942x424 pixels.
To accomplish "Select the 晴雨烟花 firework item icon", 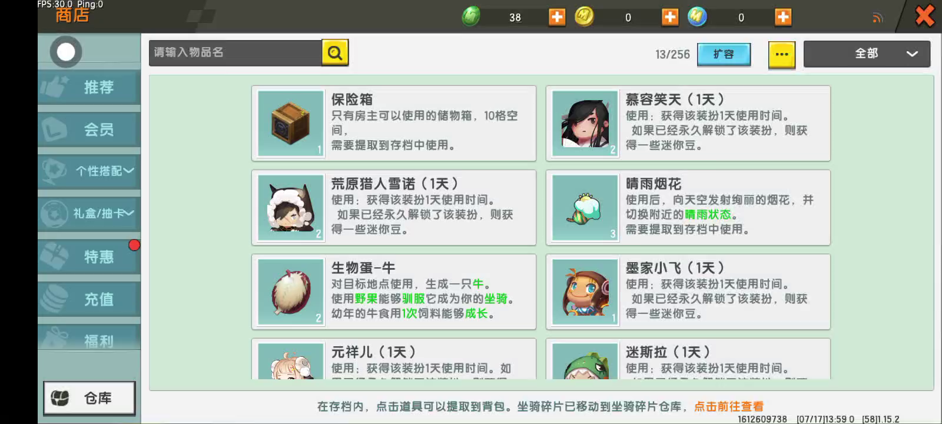I will [585, 207].
